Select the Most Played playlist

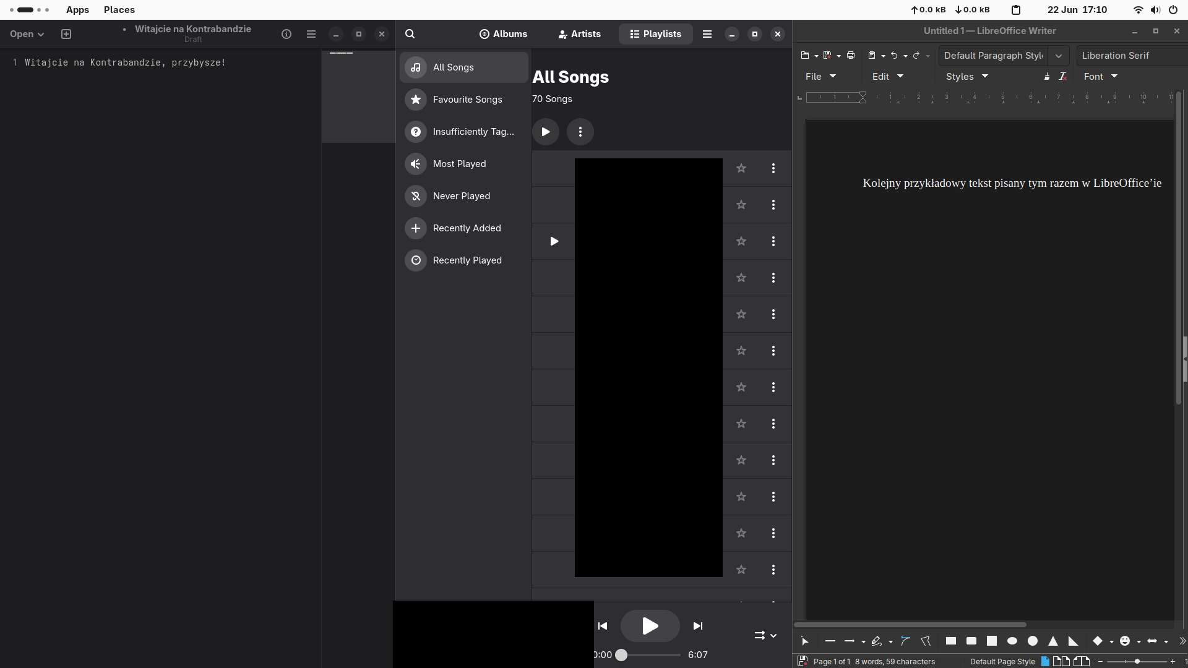click(459, 164)
